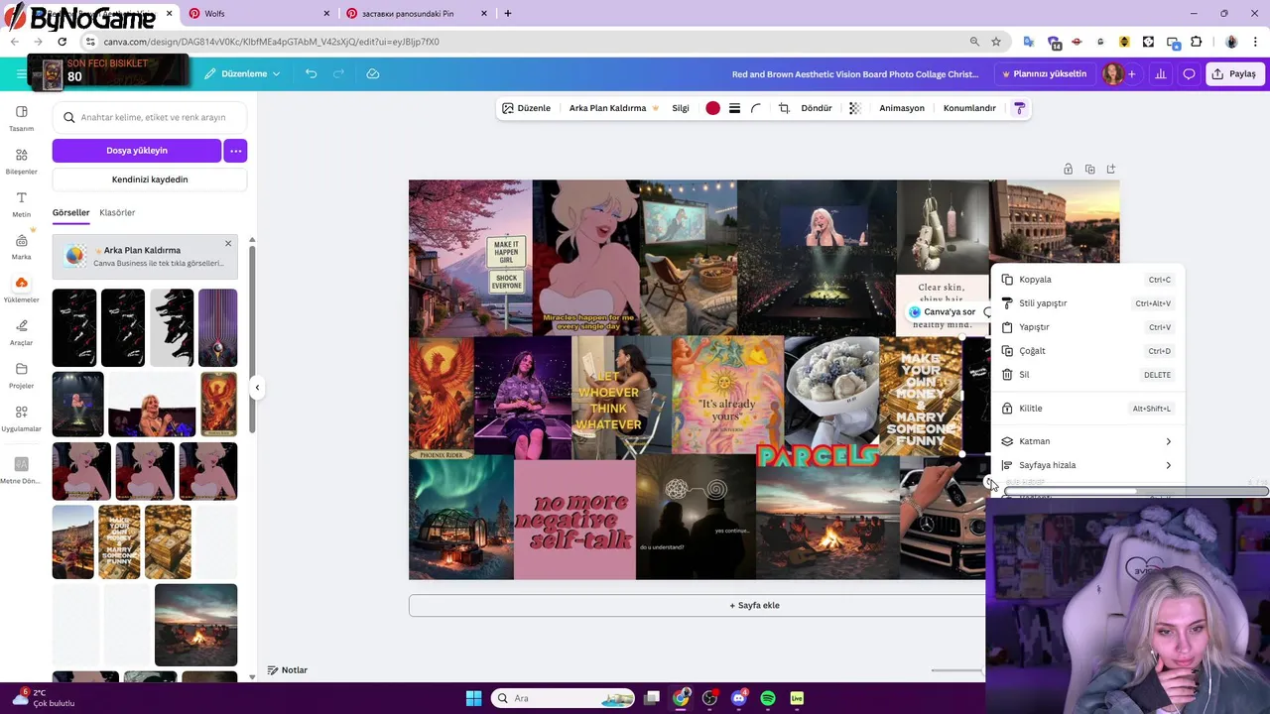Screen dimensions: 1270x714
Task: Open the Notlar notes button
Action: (288, 670)
